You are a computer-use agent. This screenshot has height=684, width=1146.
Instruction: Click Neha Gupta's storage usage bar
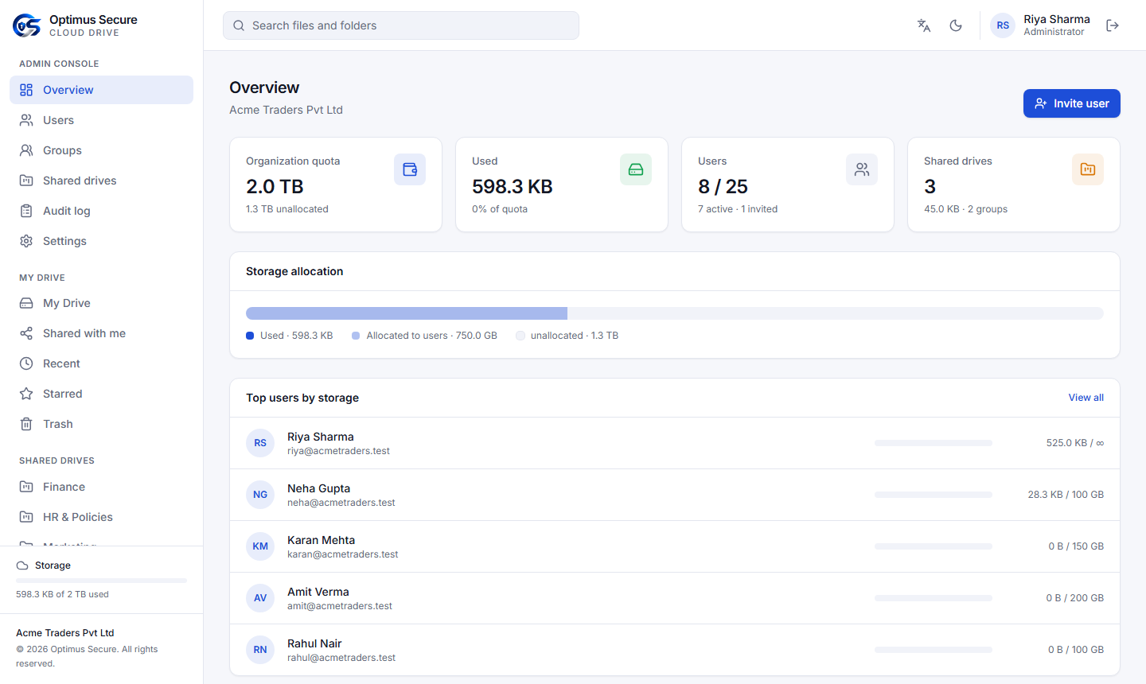934,495
